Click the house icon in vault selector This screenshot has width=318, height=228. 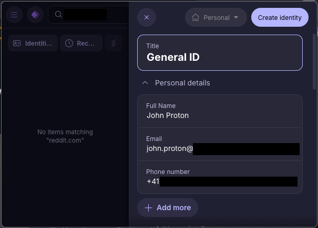(x=196, y=17)
